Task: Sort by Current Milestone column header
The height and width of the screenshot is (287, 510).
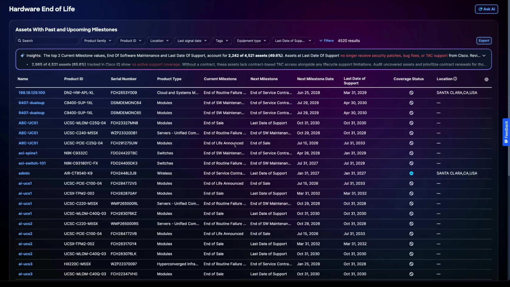Action: coord(220,79)
